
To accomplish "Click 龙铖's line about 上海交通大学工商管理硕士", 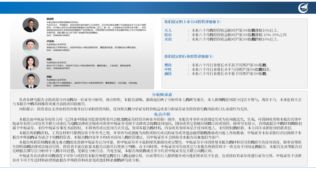I will coord(92,83).
